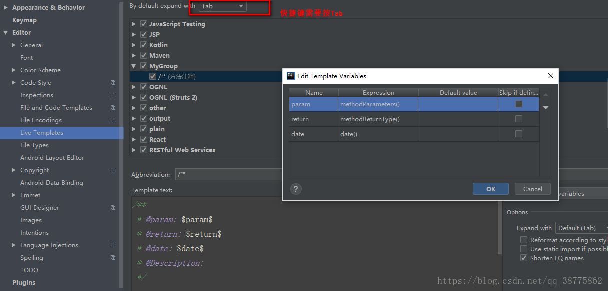The height and width of the screenshot is (291, 608).
Task: Click the per-project icon next to File Encodings
Action: point(113,120)
